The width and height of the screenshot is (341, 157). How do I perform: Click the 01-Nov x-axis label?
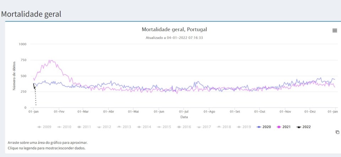tap(285, 112)
